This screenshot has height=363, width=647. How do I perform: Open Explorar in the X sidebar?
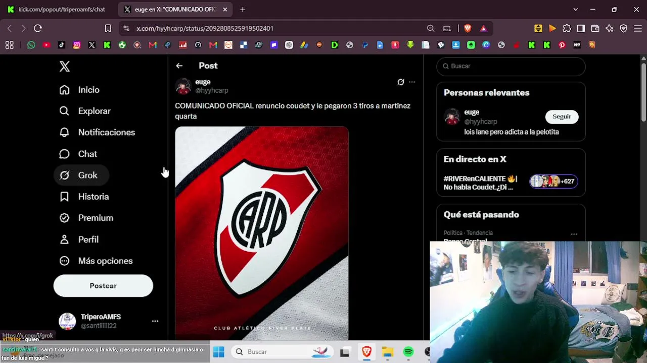pos(85,111)
